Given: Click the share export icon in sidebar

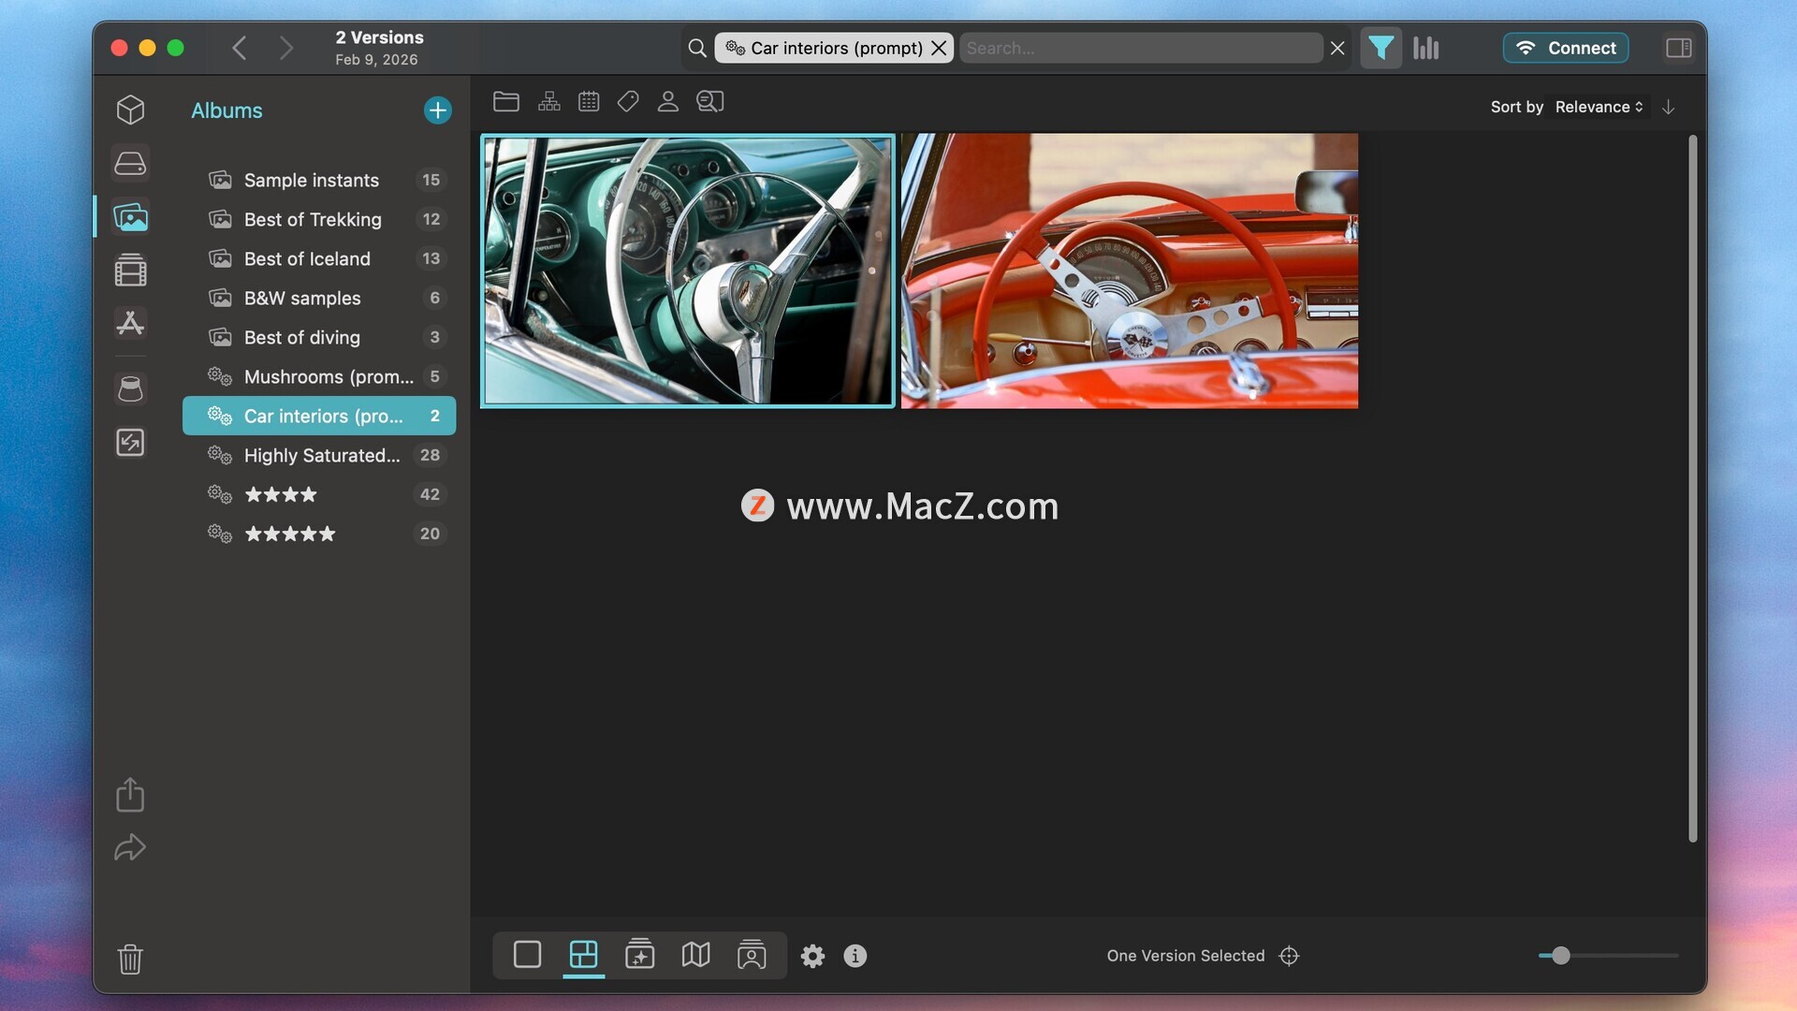Looking at the screenshot, I should click(130, 795).
